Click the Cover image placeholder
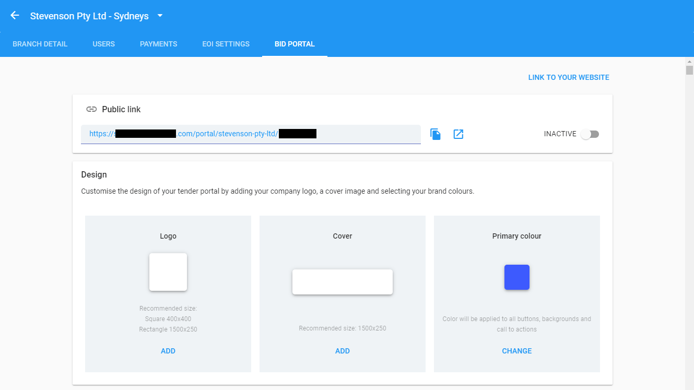This screenshot has width=694, height=390. coord(342,281)
